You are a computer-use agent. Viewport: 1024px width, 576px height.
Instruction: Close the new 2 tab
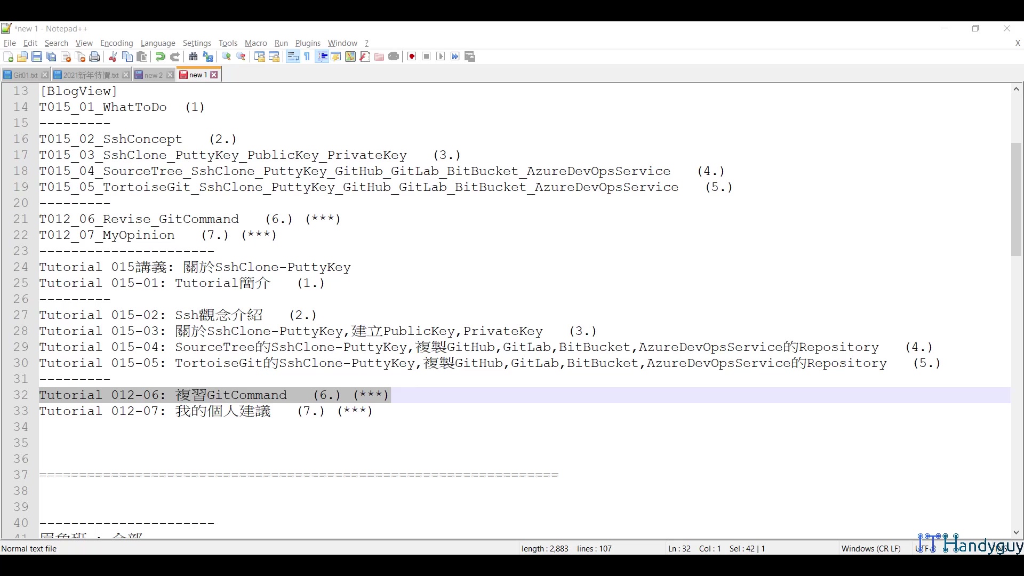coord(170,75)
